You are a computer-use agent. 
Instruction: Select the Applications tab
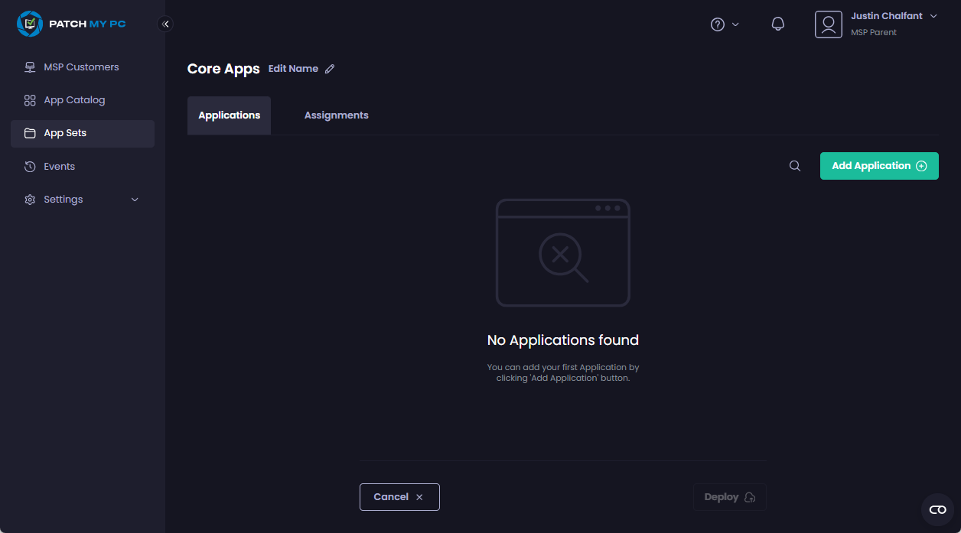click(229, 115)
